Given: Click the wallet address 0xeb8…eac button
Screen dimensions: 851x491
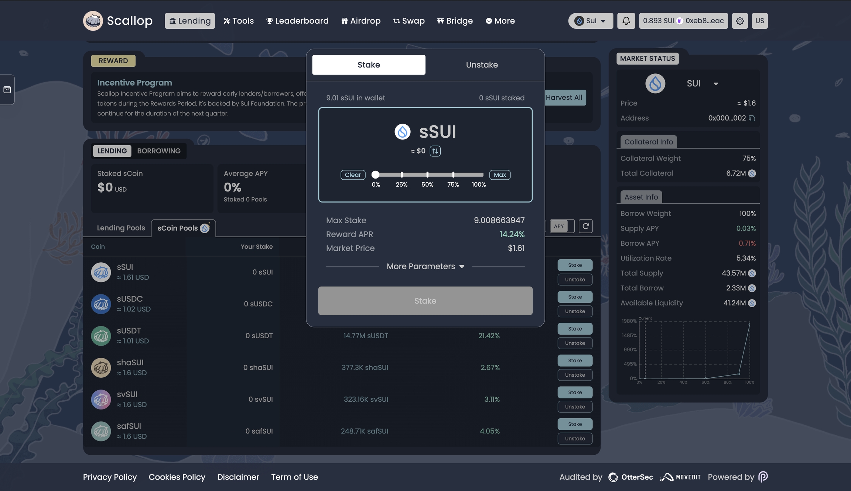Looking at the screenshot, I should pyautogui.click(x=704, y=21).
